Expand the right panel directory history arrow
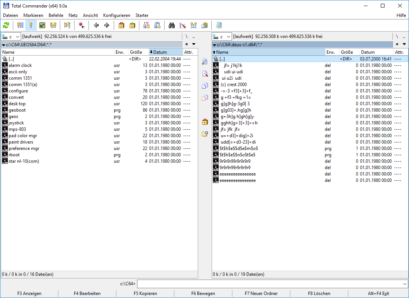 404,44
